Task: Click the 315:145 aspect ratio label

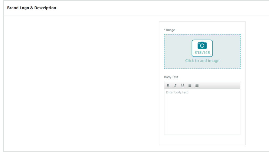Action: (202, 53)
